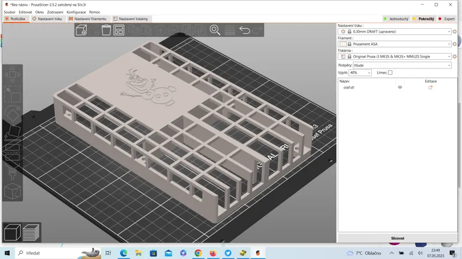462x259 pixels.
Task: Open the Konfigurace menu
Action: coord(76,12)
